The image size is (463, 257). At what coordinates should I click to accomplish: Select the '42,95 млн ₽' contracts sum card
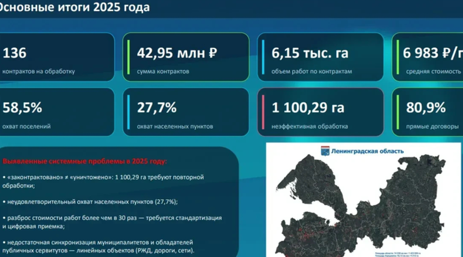coord(186,58)
